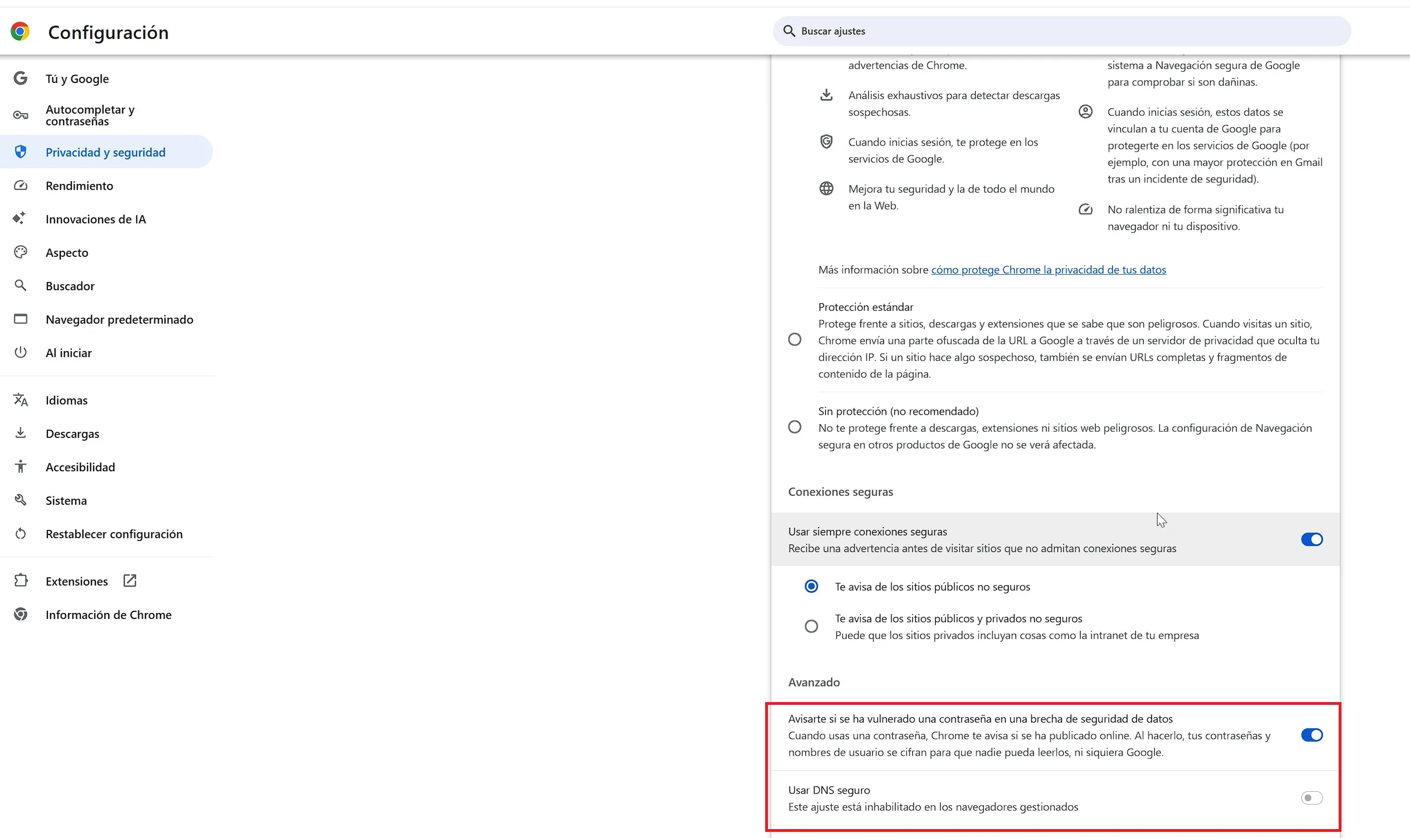
Task: Click the Chrome logo beside Configuración
Action: point(20,32)
